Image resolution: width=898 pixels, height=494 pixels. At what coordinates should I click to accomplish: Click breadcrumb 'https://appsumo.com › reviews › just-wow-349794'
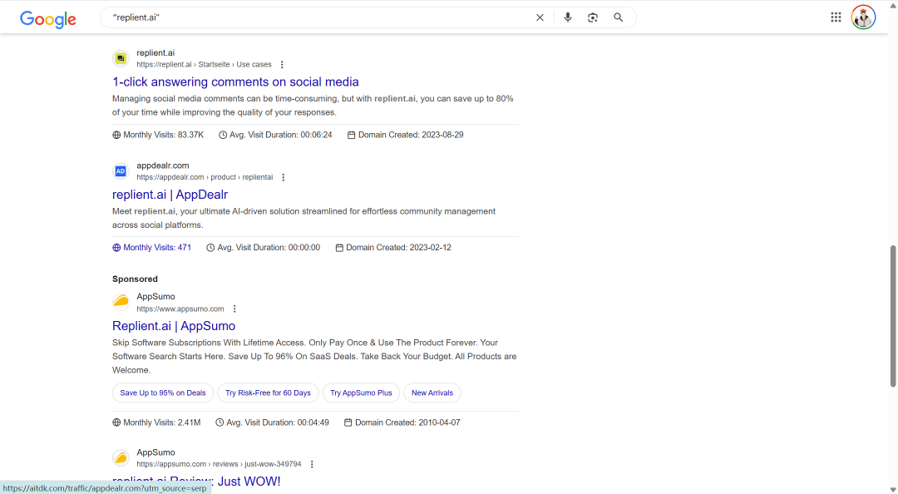click(219, 464)
